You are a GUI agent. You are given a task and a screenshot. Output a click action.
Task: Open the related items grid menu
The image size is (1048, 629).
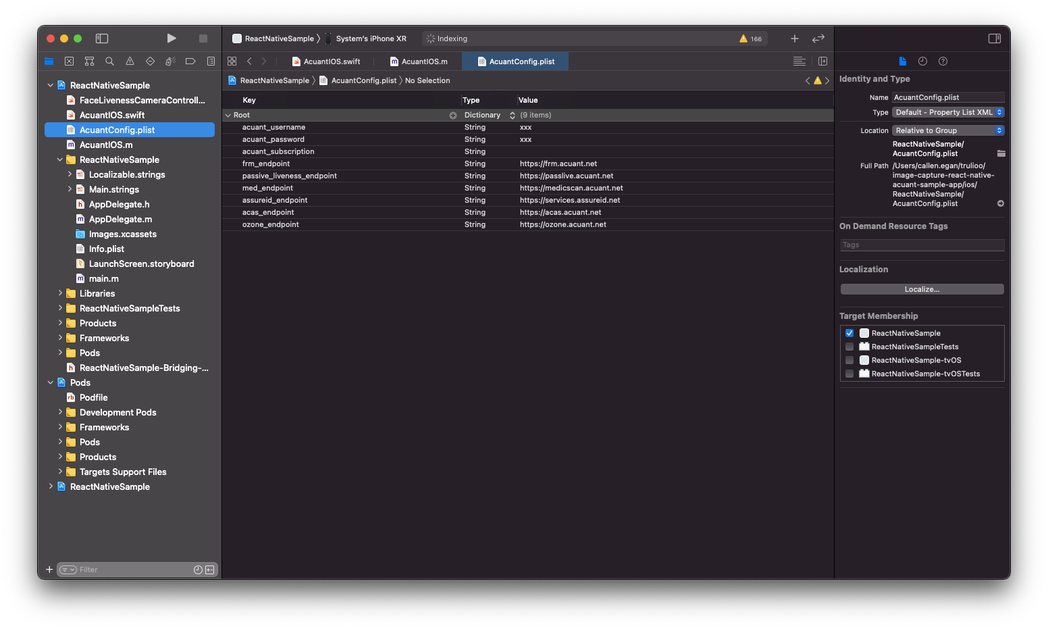(x=232, y=61)
